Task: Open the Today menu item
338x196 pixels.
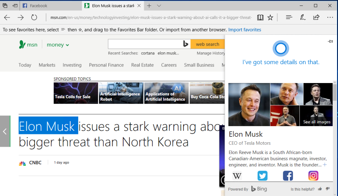Action: (x=25, y=65)
